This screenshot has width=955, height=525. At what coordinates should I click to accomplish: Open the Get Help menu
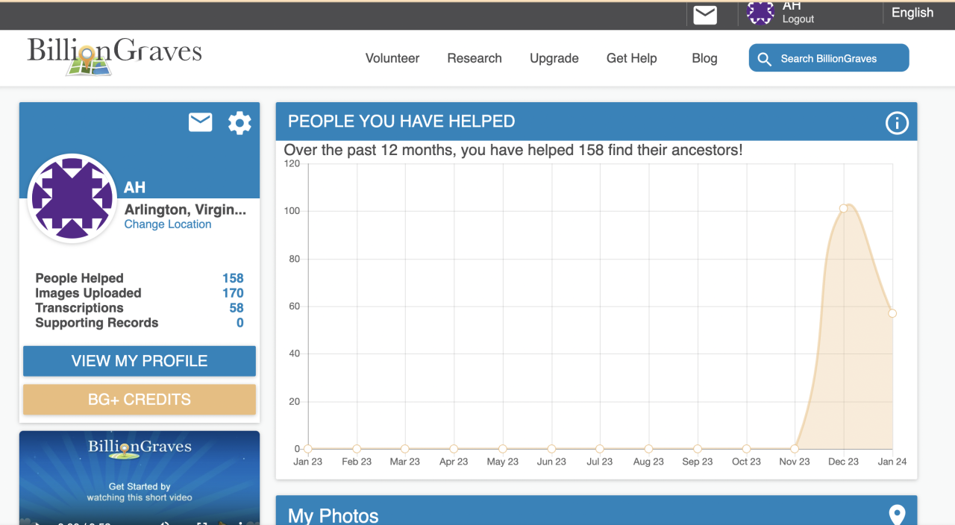[x=632, y=58]
